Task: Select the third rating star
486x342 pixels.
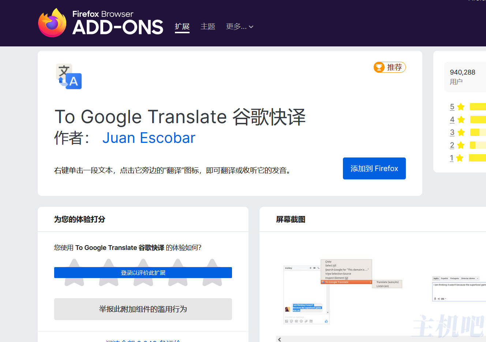Action: point(143,272)
